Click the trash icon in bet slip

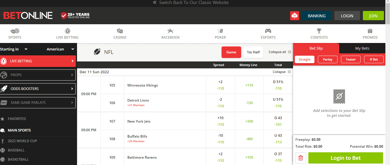(x=301, y=158)
